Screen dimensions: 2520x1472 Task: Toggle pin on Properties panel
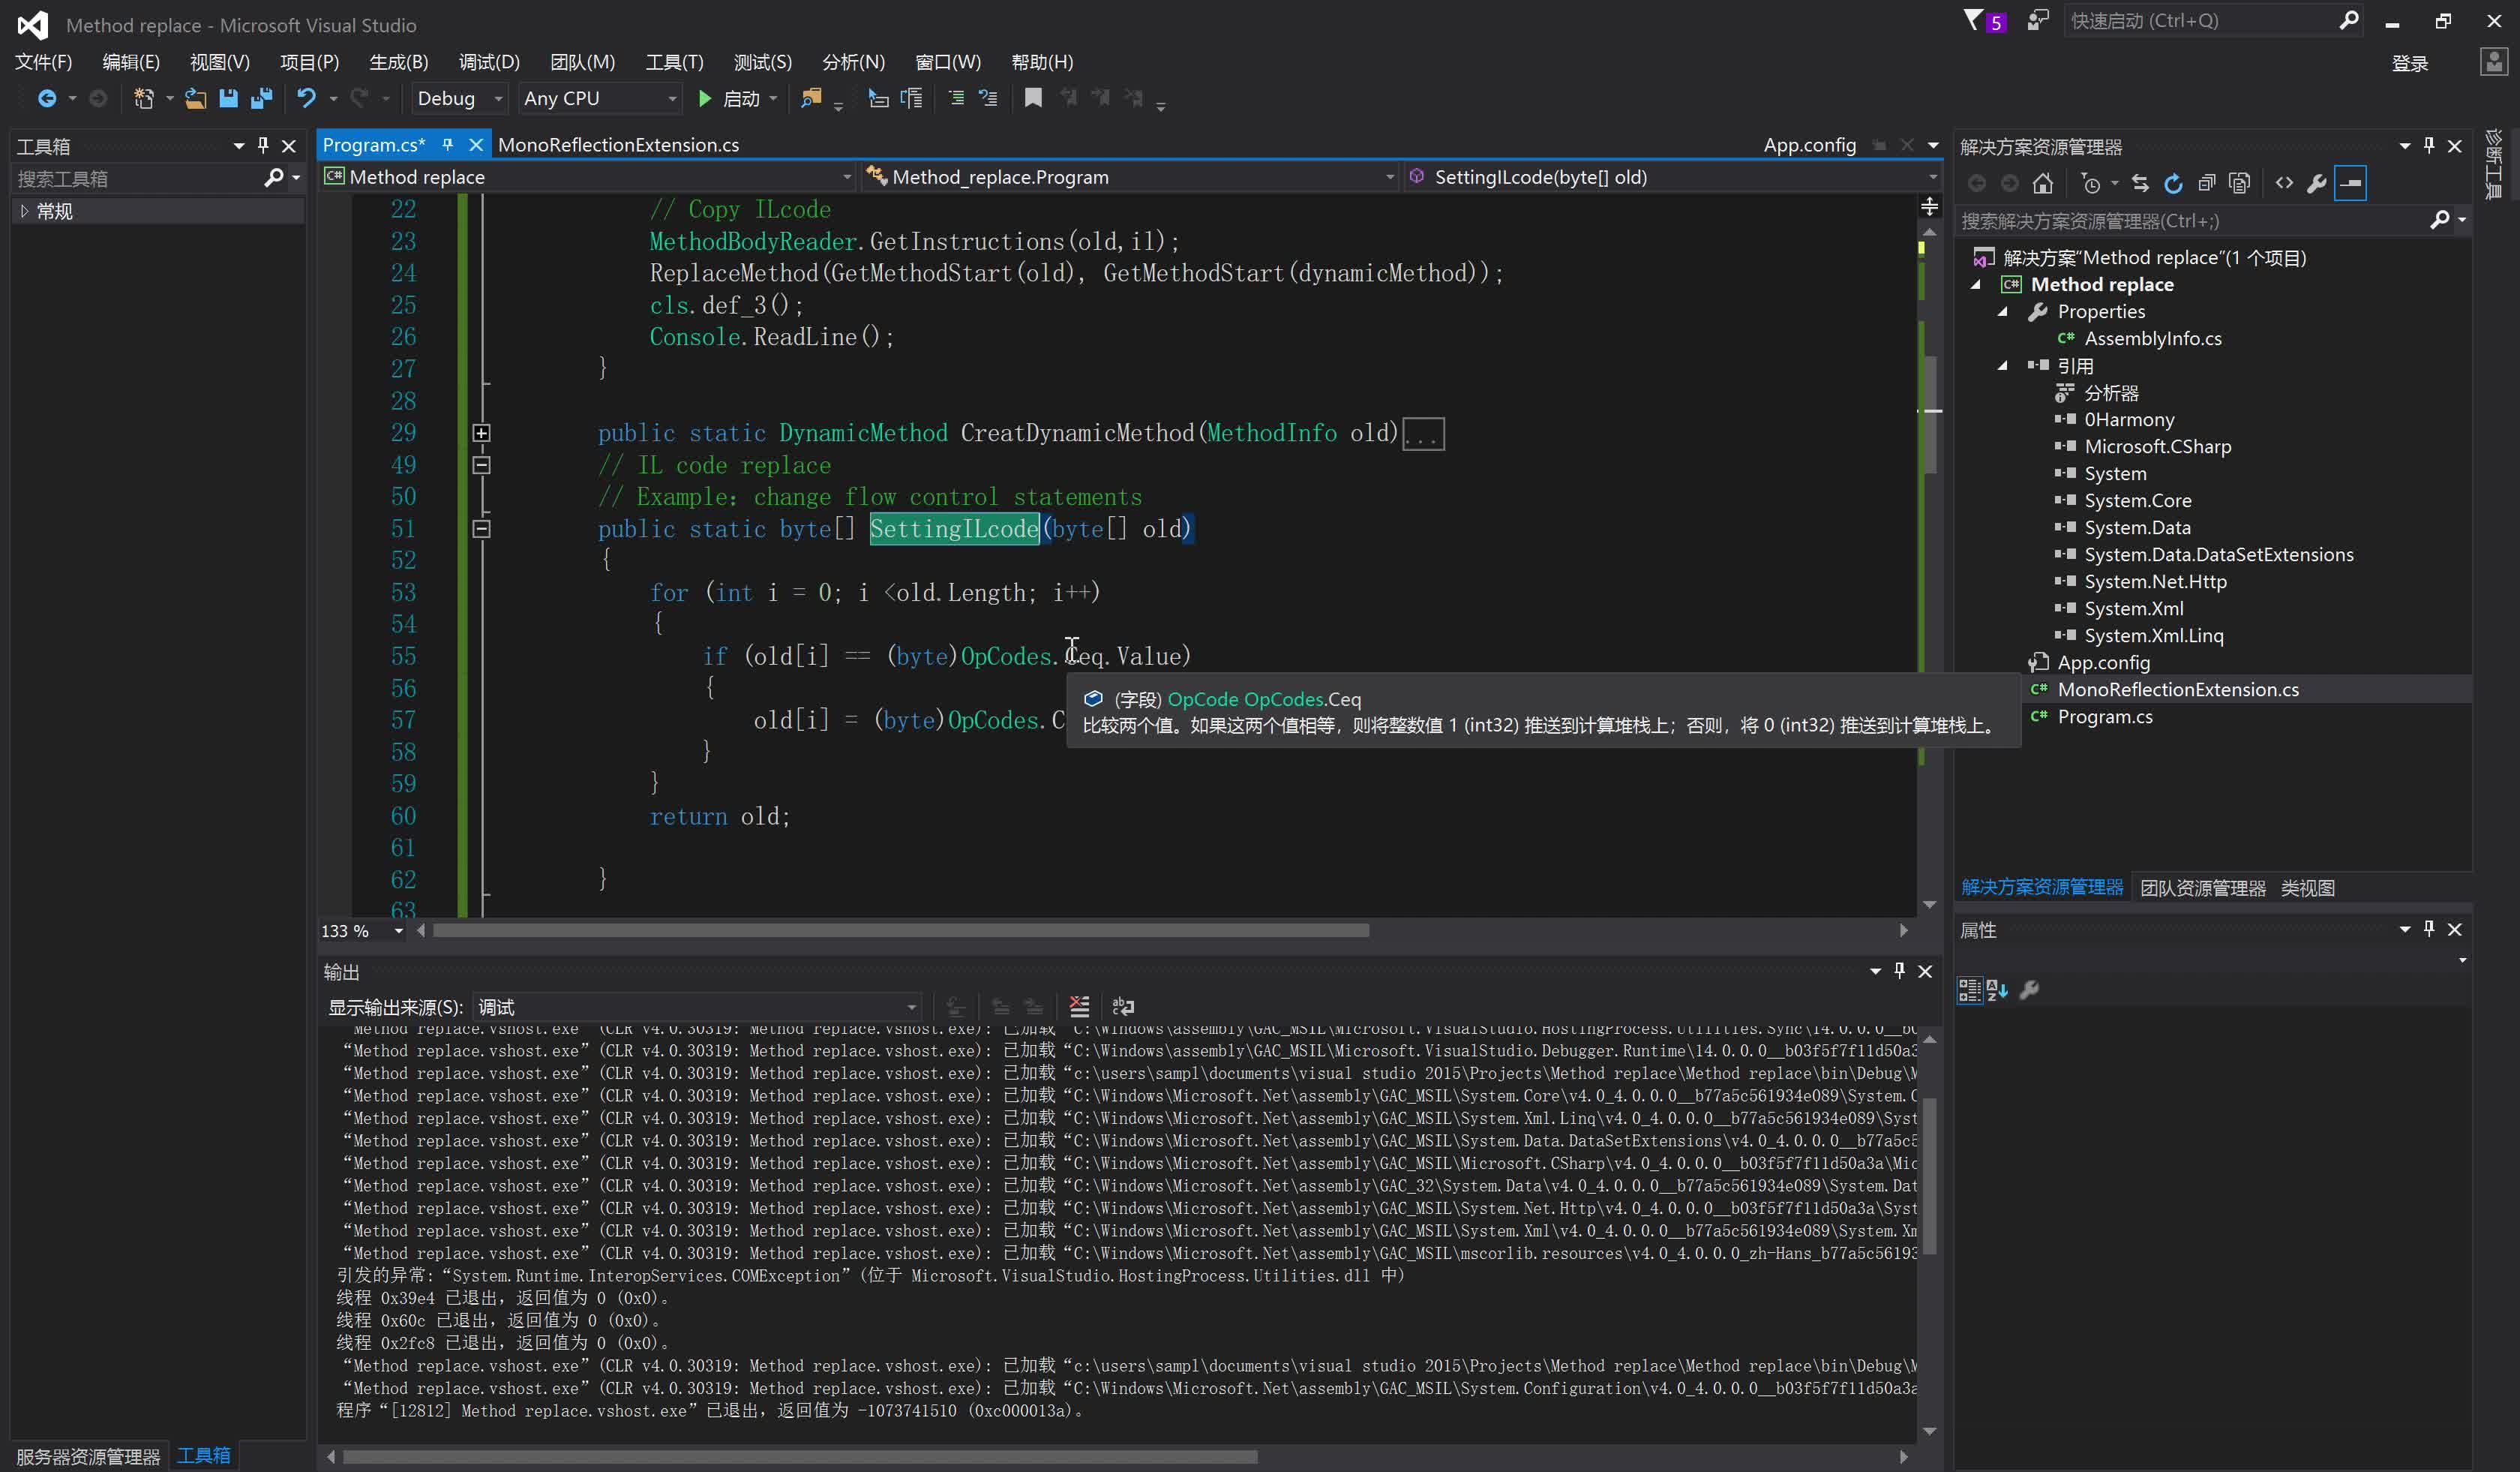pyautogui.click(x=2429, y=929)
